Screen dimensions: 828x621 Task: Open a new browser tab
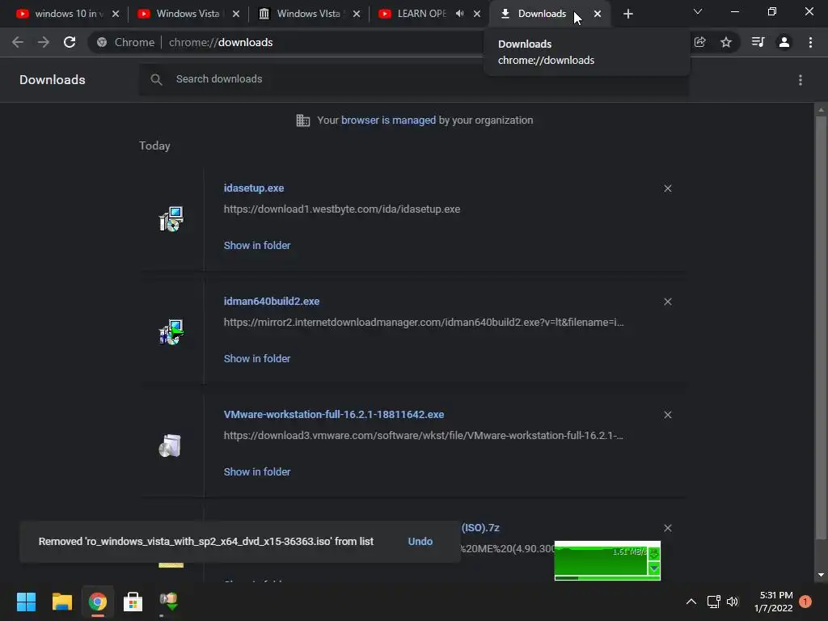point(627,15)
